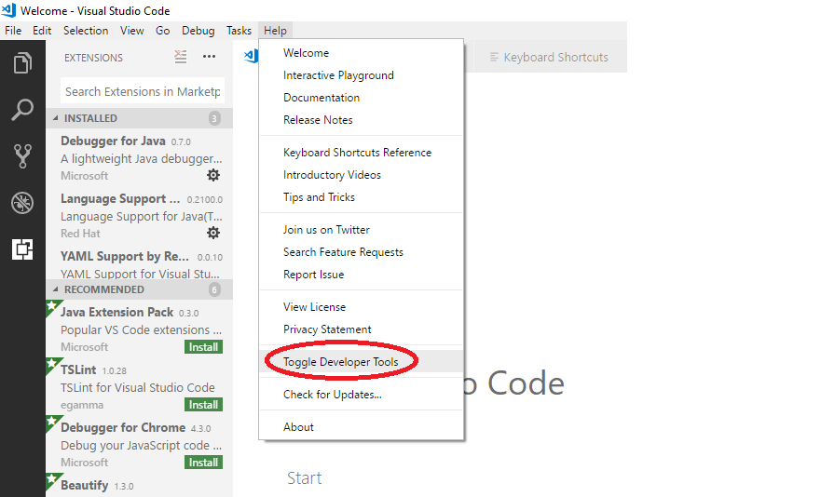
Task: Choose Check for Updates... entry
Action: click(362, 395)
